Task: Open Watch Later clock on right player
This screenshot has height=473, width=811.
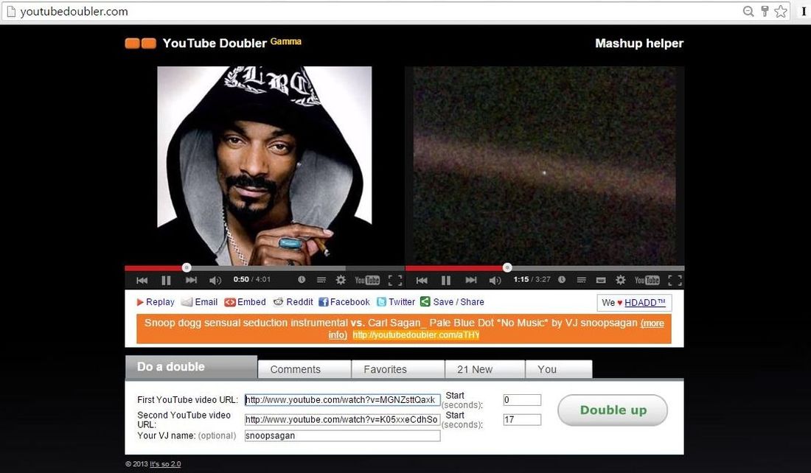Action: coord(562,280)
